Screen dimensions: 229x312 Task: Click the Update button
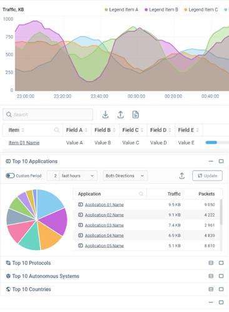[x=207, y=176]
